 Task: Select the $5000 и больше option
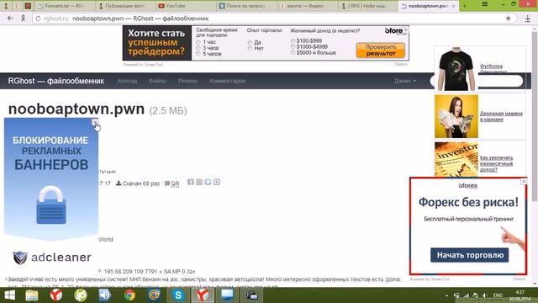[293, 52]
